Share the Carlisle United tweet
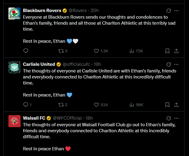189x156 pixels. pos(176,105)
